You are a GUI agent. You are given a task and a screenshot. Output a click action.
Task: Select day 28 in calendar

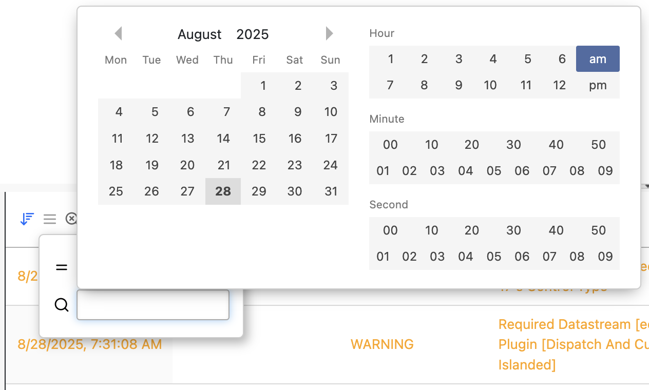(x=223, y=191)
